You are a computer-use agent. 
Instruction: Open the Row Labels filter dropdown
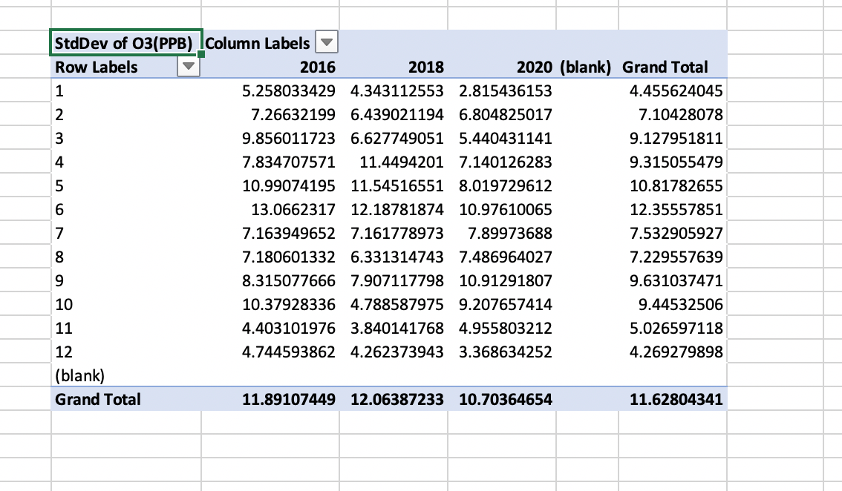189,67
